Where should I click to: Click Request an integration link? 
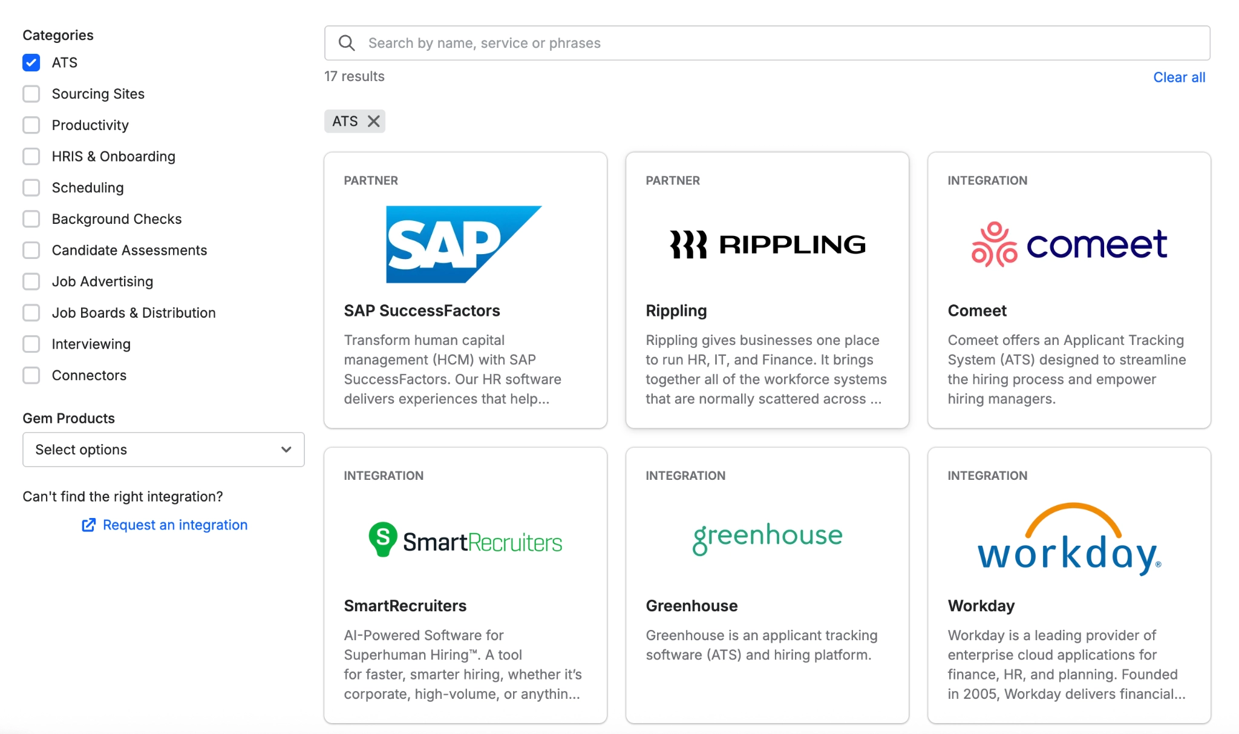click(x=175, y=525)
